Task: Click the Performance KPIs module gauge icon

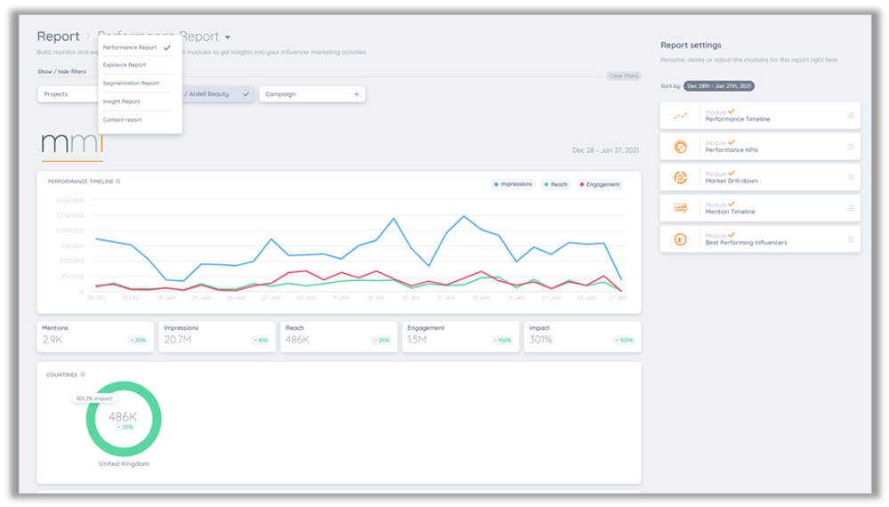Action: 681,147
